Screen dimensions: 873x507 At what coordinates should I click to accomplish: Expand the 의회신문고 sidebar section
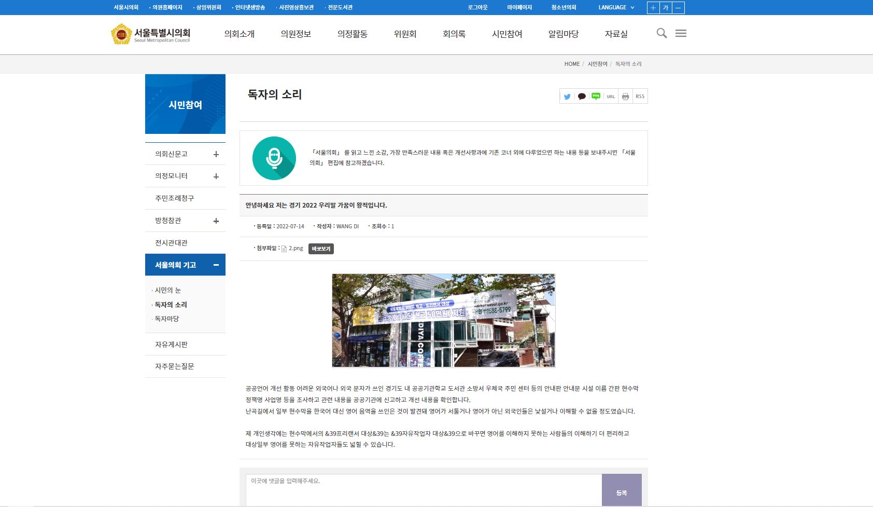216,154
